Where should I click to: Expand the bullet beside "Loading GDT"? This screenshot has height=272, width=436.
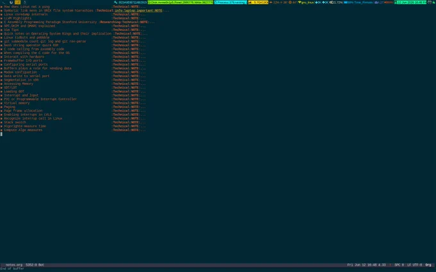pyautogui.click(x=1, y=92)
